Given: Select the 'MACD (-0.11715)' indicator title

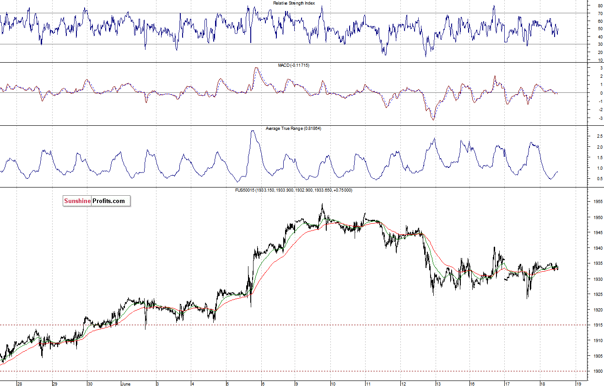Looking at the screenshot, I should pyautogui.click(x=294, y=65).
